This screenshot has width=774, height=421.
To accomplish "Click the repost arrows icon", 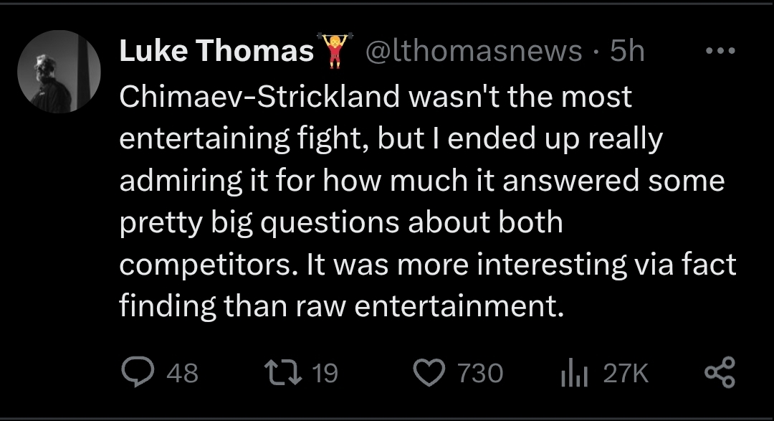I will 283,372.
